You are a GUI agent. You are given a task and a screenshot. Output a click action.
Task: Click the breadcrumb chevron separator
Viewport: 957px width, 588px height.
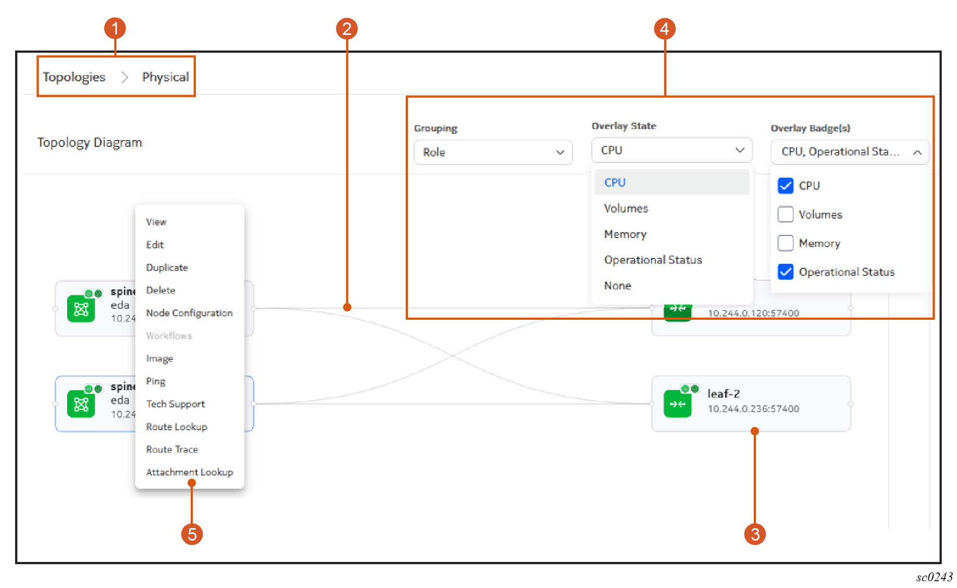[x=124, y=77]
